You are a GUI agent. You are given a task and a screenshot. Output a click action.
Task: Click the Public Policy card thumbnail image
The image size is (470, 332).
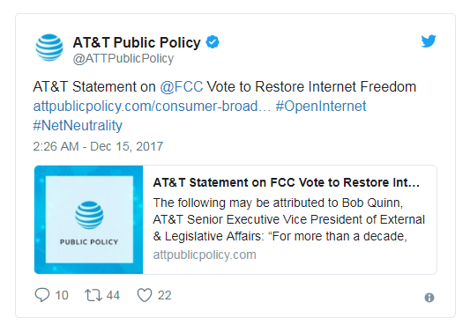pyautogui.click(x=89, y=220)
